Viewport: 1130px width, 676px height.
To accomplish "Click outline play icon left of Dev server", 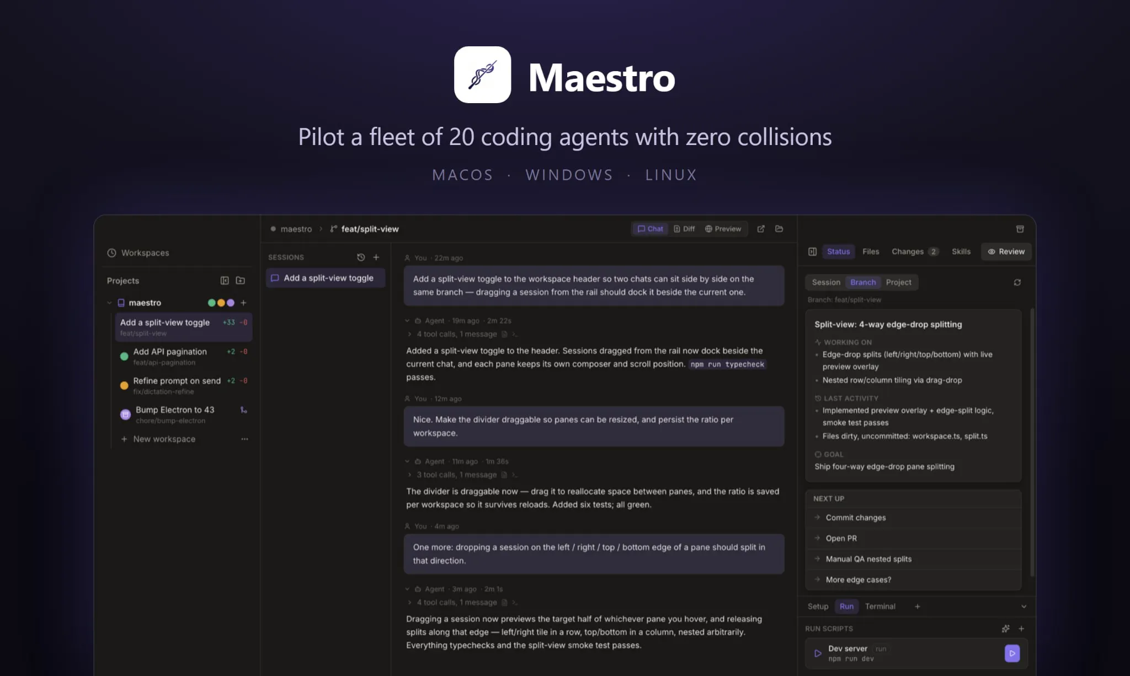I will (x=818, y=653).
